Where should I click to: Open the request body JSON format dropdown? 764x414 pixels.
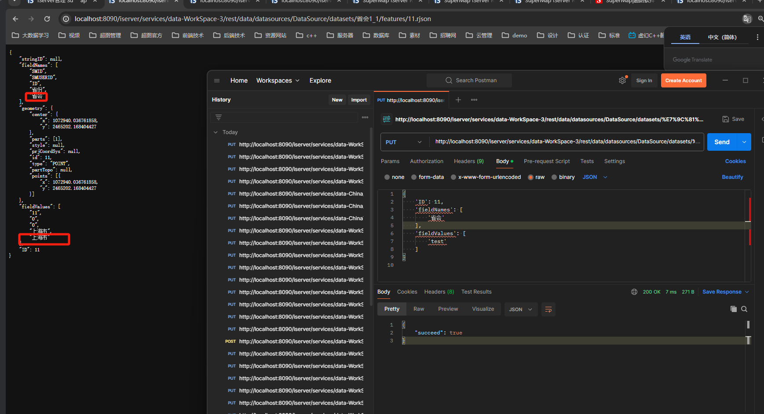595,177
